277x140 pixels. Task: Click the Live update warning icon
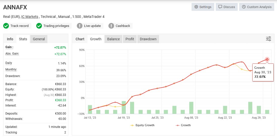point(79,26)
